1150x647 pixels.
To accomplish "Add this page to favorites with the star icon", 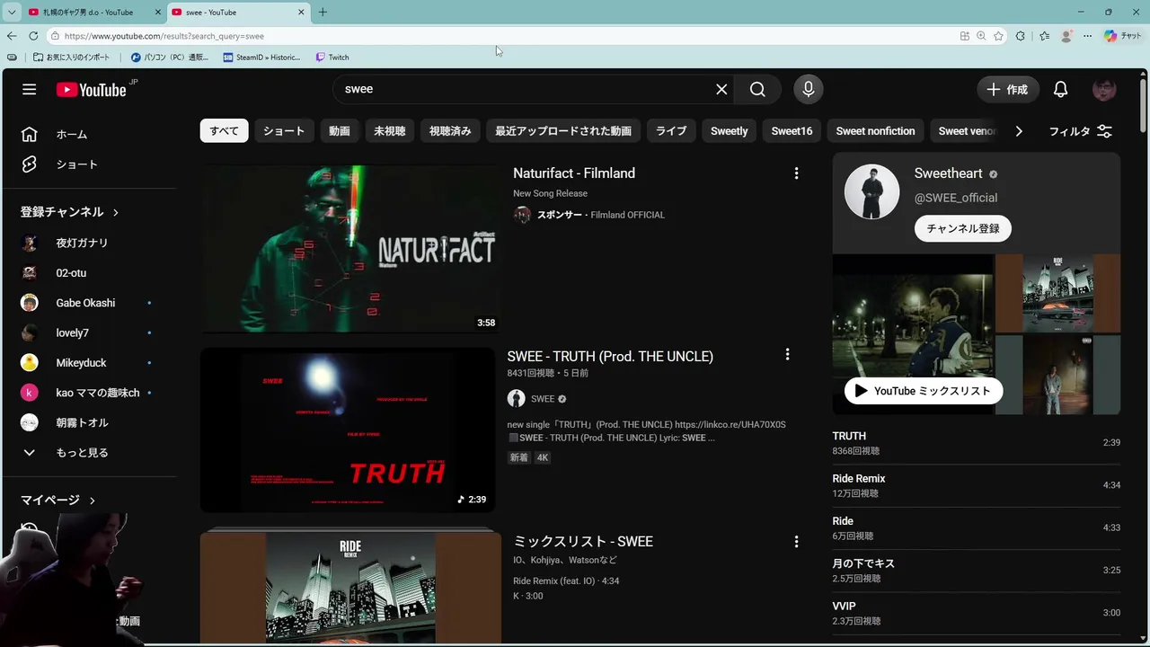I will coord(998,36).
